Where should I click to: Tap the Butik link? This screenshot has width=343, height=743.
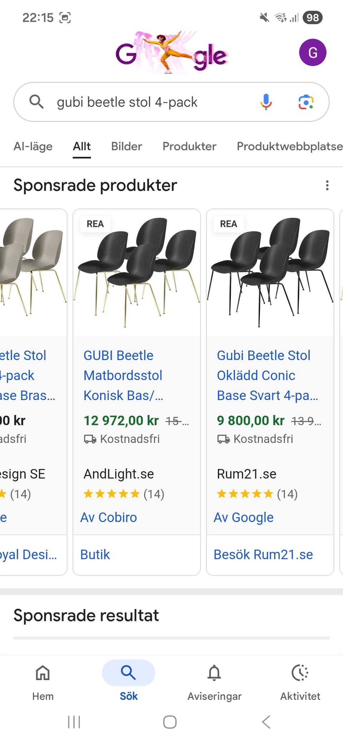pyautogui.click(x=95, y=554)
